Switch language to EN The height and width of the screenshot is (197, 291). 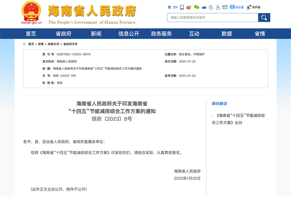pyautogui.click(x=175, y=7)
